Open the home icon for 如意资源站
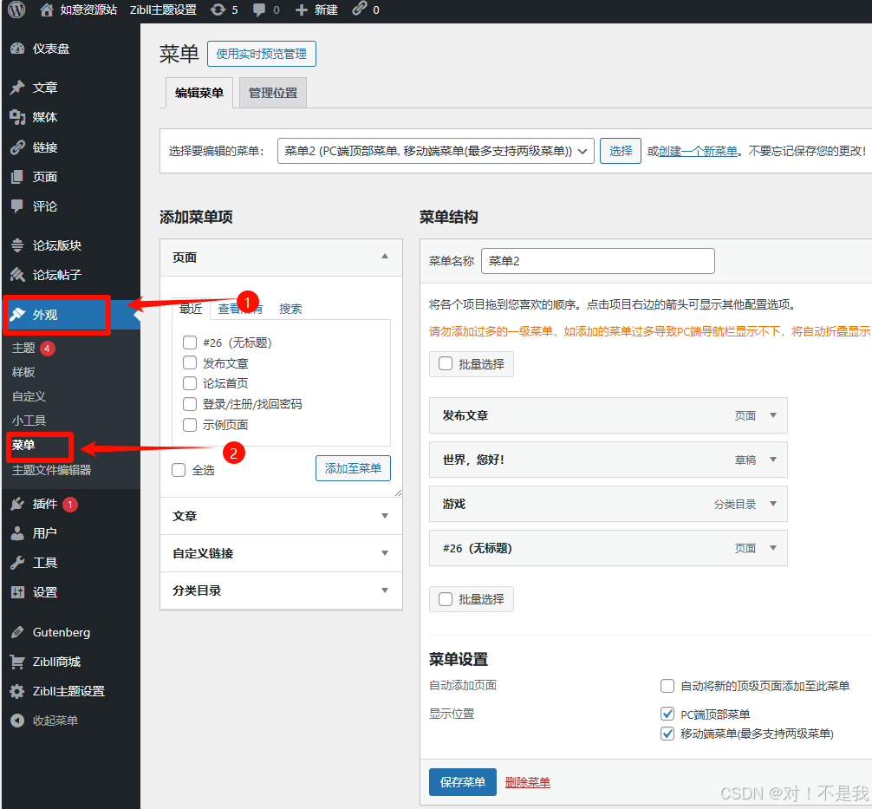Screen dimensions: 872x809 [48, 10]
